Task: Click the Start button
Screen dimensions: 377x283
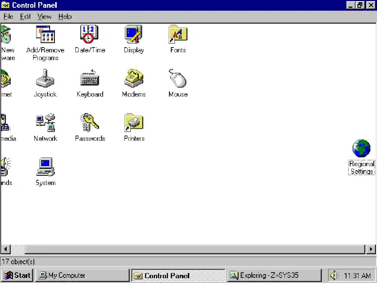Action: [17, 275]
